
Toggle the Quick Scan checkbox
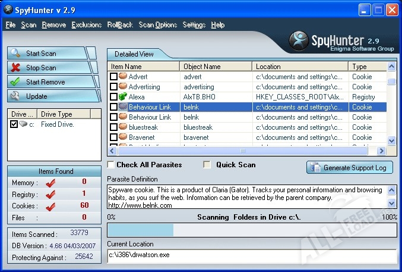[x=207, y=165]
